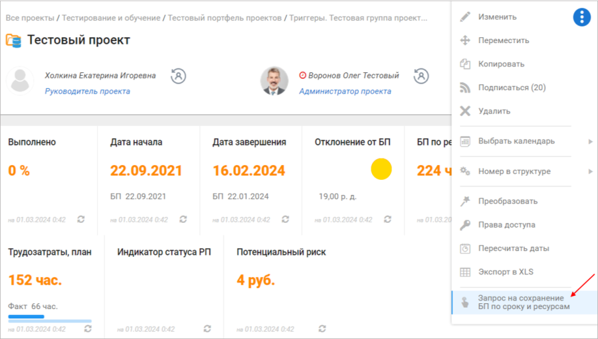Refresh the Потенциальный риск card
The height and width of the screenshot is (339, 598).
pos(322,328)
